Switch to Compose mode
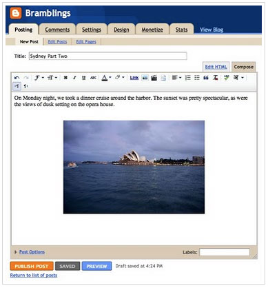 pyautogui.click(x=243, y=67)
